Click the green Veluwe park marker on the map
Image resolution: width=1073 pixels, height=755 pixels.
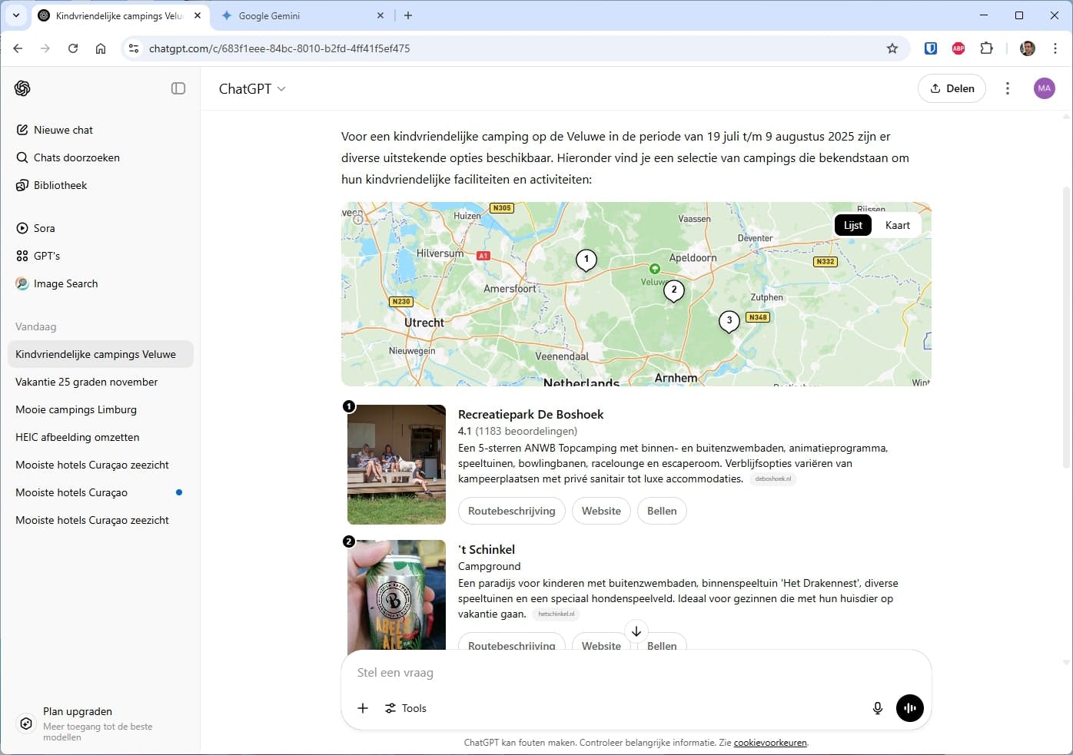pos(655,269)
